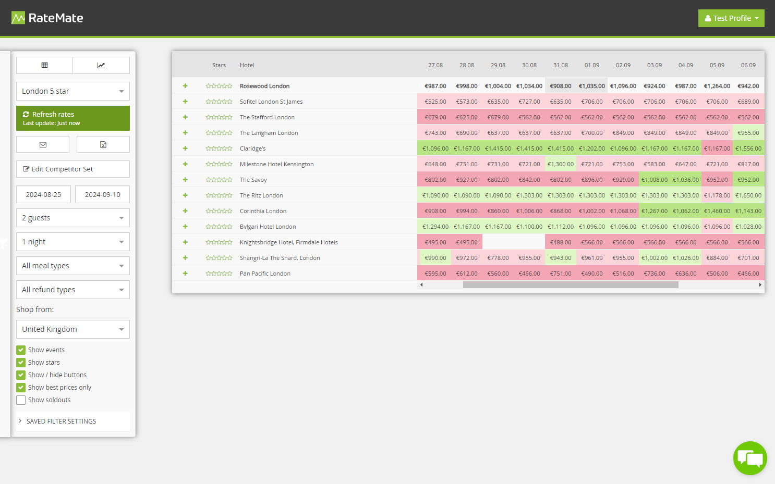
Task: Click The Langham €955.00 rate cell
Action: click(748, 133)
